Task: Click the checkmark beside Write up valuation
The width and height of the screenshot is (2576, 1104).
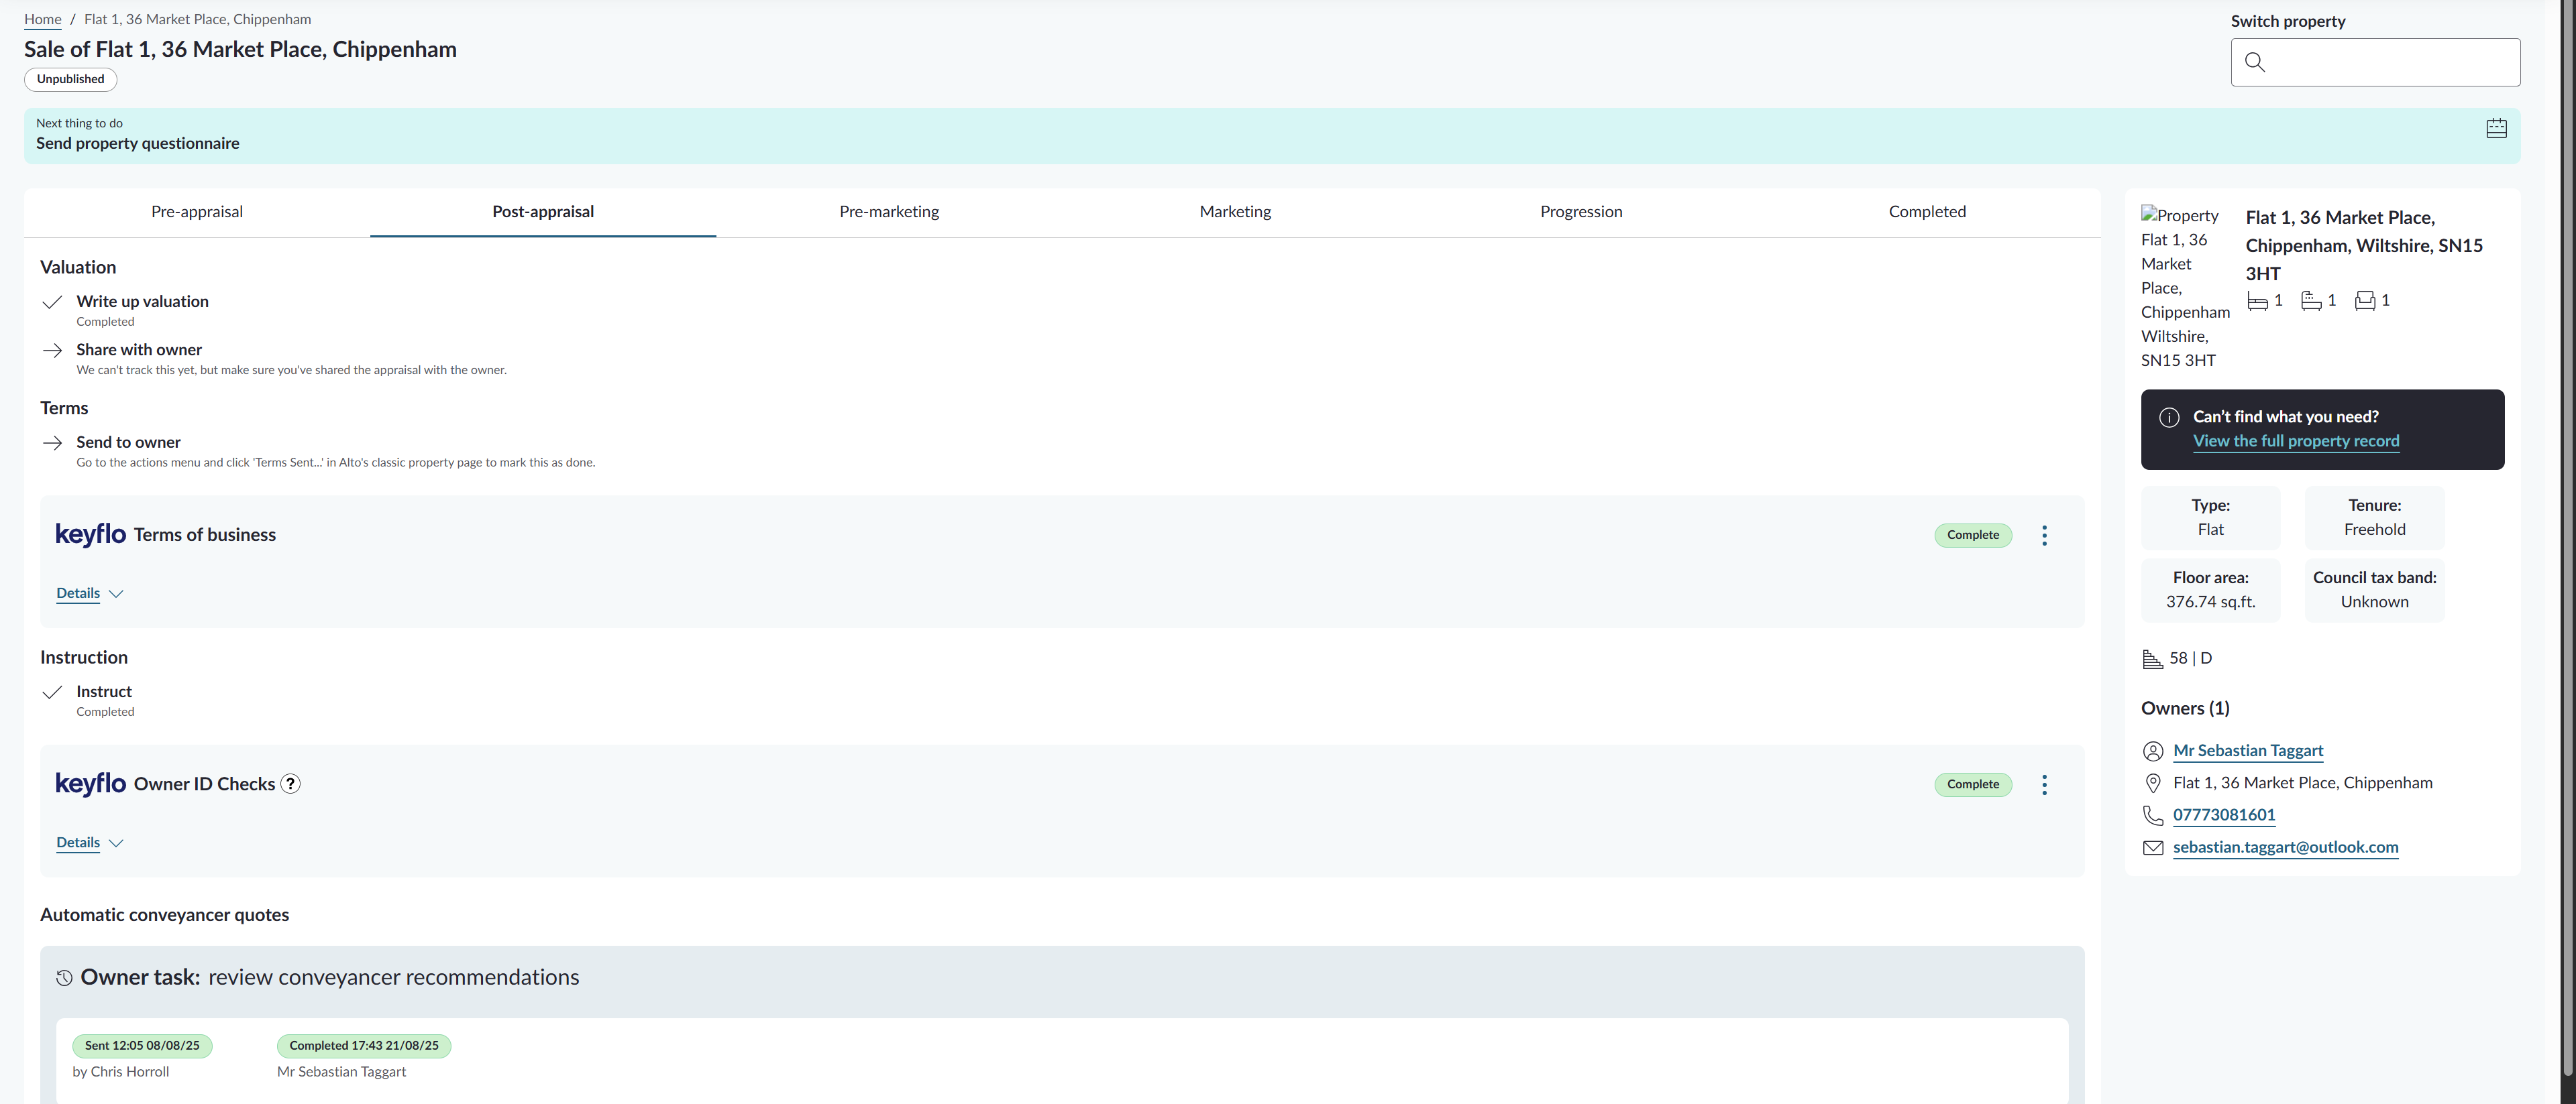Action: click(53, 302)
